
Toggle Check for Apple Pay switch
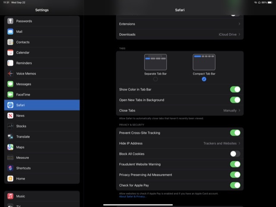click(235, 185)
